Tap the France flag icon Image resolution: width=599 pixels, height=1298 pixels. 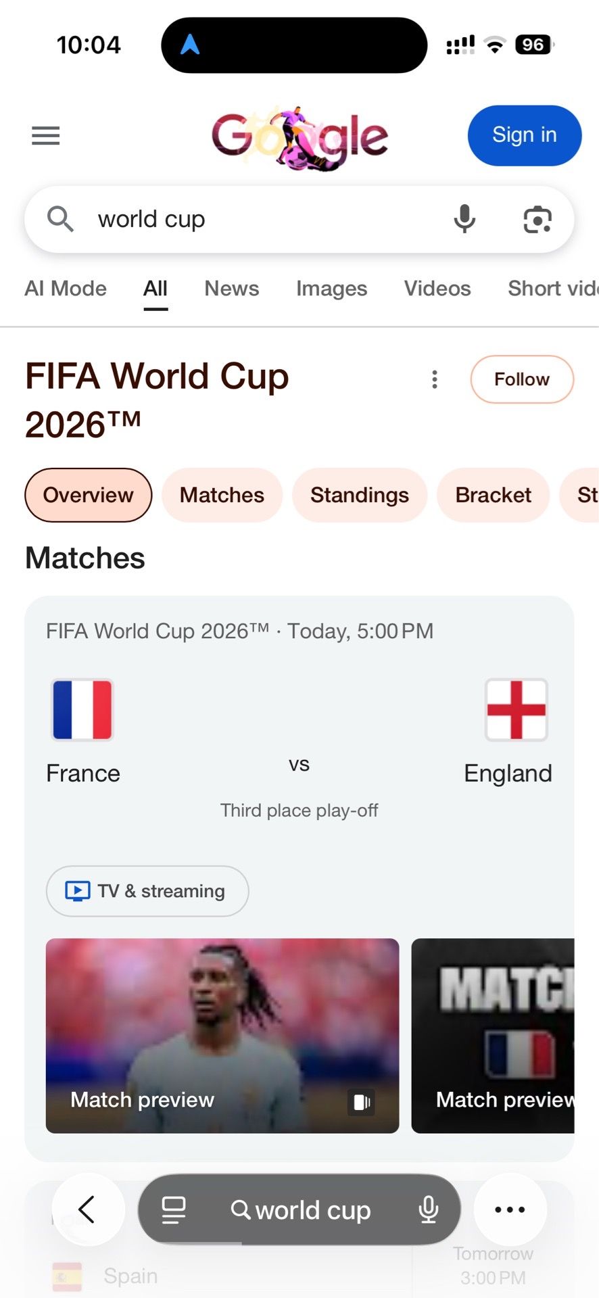click(x=82, y=710)
